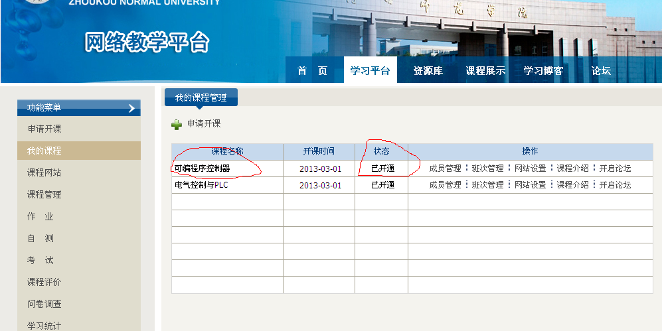The image size is (662, 331).
Task: Choose 课程管理 in the left menu
Action: coord(44,194)
